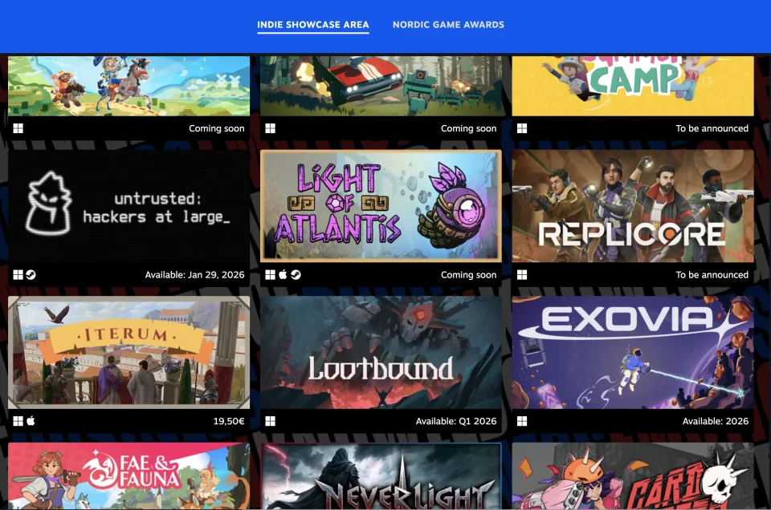Viewport: 771px width, 510px height.
Task: Switch to the Nordic Game Awards tab
Action: (448, 24)
